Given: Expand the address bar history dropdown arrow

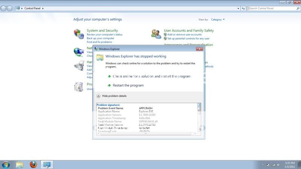Looking at the screenshot, I should [x=238, y=8].
